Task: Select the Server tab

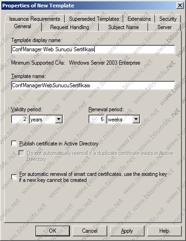Action: pyautogui.click(x=164, y=27)
